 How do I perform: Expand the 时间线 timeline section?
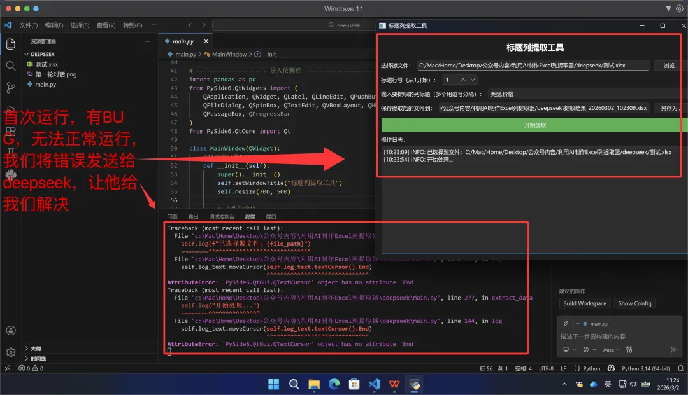35,359
